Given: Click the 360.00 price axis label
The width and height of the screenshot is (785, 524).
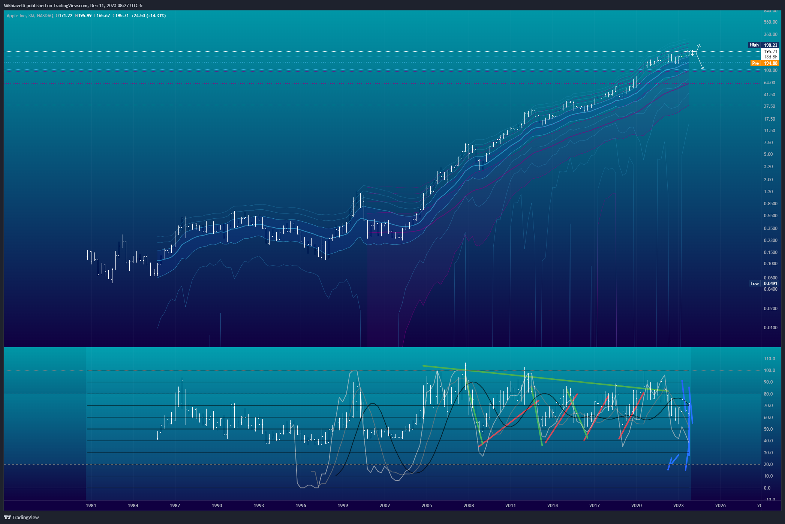Looking at the screenshot, I should point(770,34).
